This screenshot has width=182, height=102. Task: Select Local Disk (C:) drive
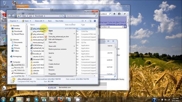click(x=19, y=65)
